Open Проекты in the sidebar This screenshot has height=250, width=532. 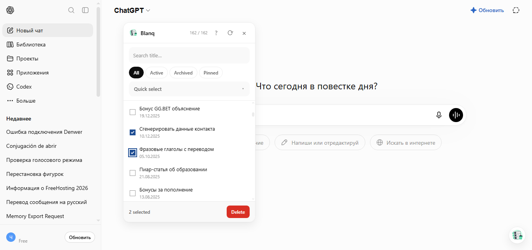(48, 59)
